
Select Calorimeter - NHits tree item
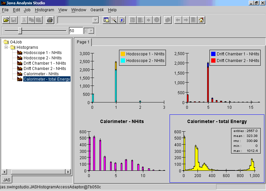(x=41, y=74)
